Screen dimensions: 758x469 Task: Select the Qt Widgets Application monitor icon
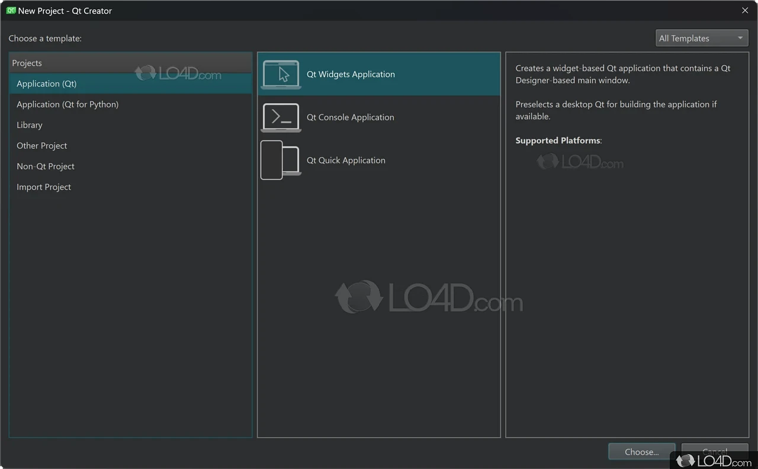click(x=281, y=74)
